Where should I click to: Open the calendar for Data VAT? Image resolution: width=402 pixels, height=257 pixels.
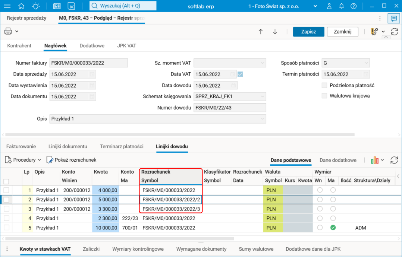point(233,74)
